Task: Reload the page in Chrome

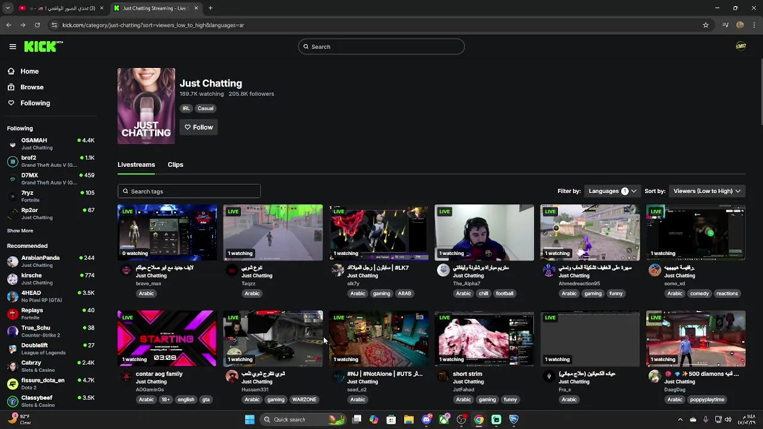Action: (37, 25)
